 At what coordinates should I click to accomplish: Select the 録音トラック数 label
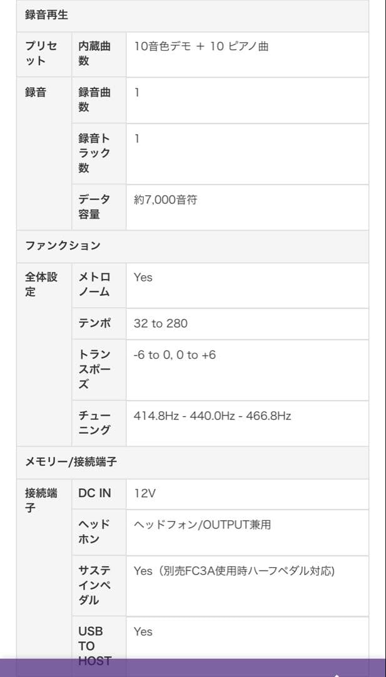click(94, 153)
